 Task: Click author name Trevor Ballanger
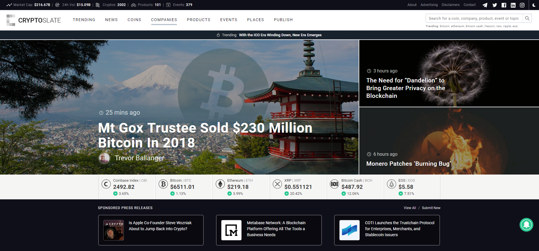[140, 158]
